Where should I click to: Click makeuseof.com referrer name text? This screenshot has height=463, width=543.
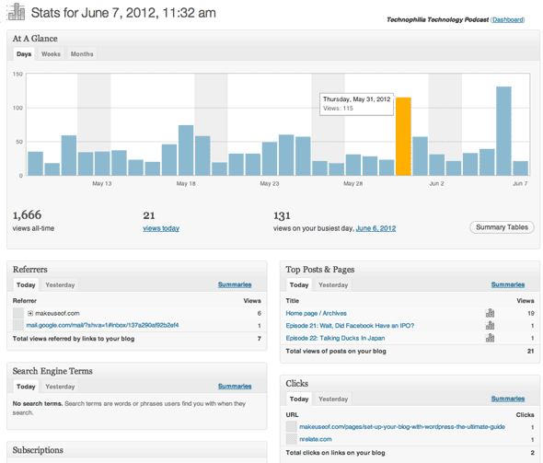pos(57,313)
